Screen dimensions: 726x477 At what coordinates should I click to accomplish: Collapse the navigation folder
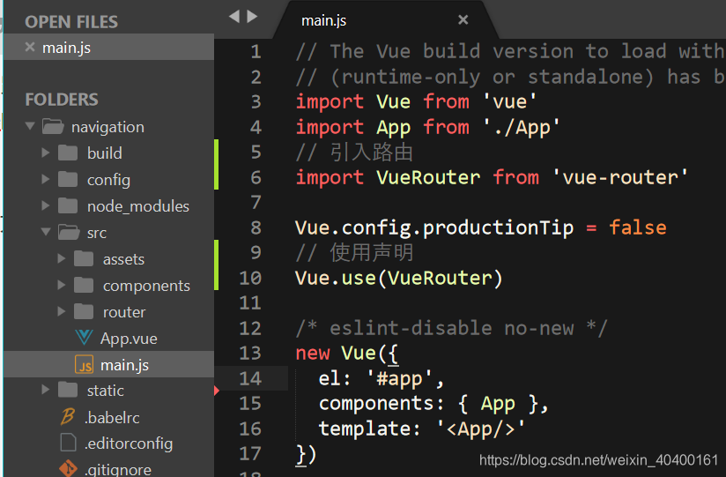(x=30, y=125)
